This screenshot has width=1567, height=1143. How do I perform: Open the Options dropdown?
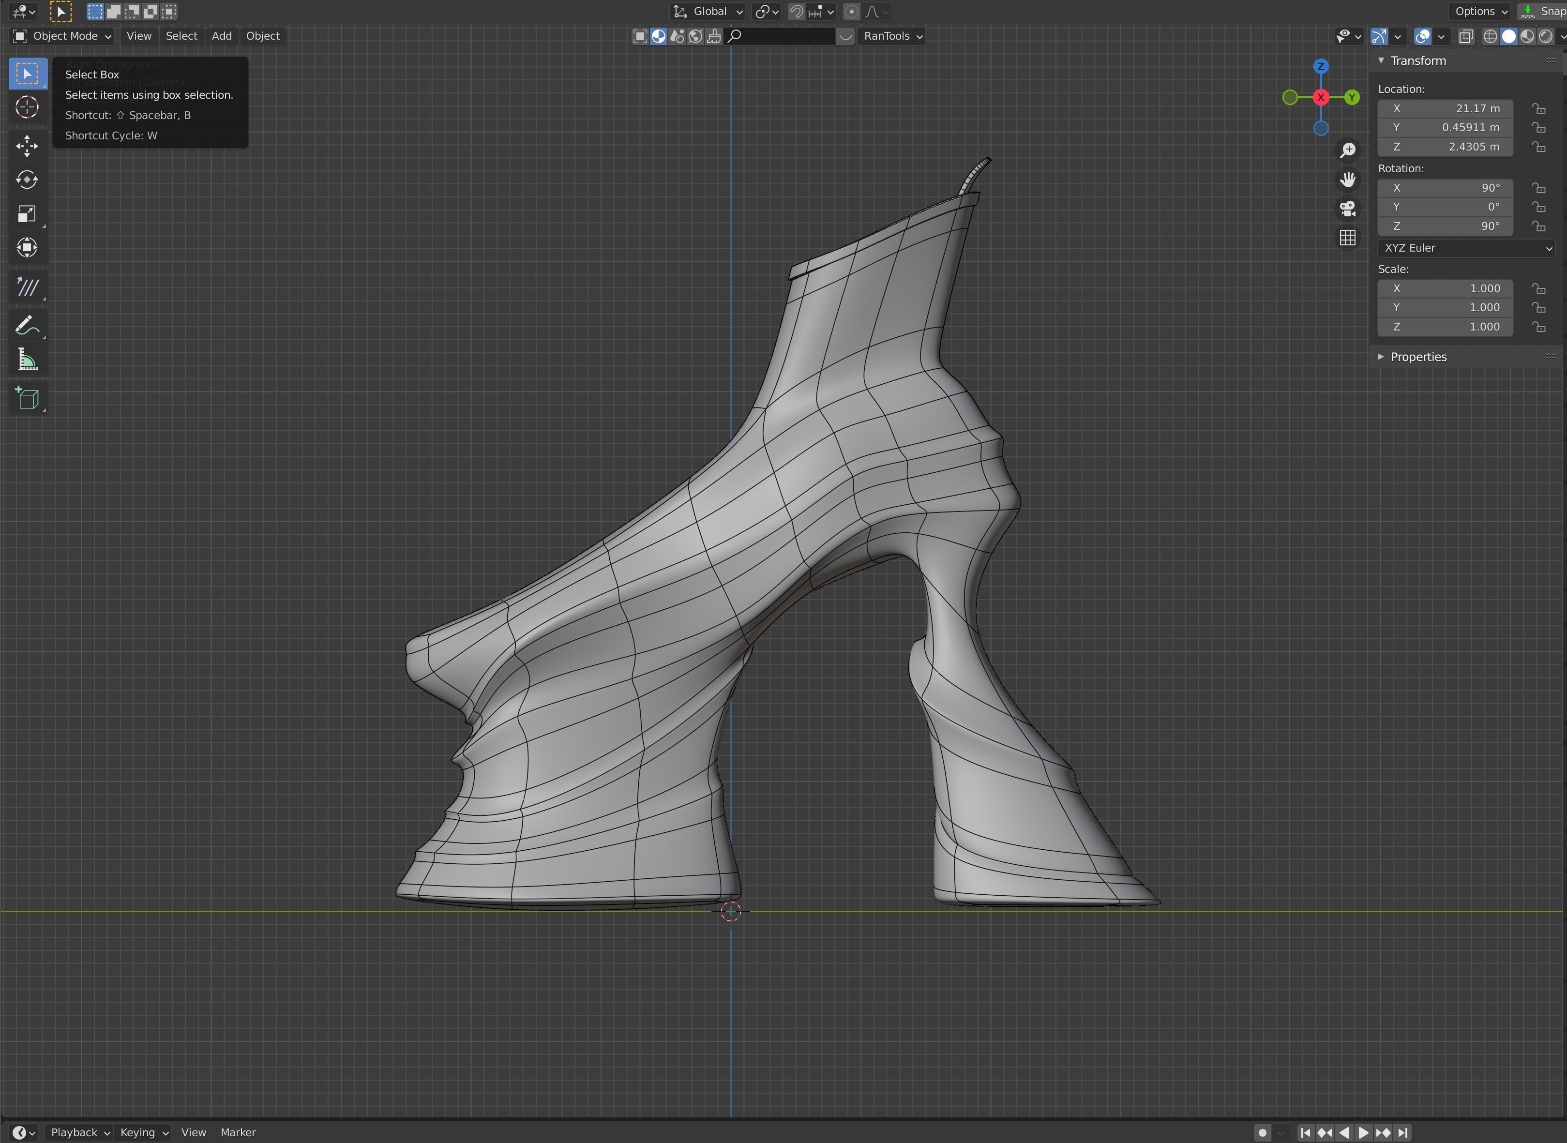[1480, 11]
